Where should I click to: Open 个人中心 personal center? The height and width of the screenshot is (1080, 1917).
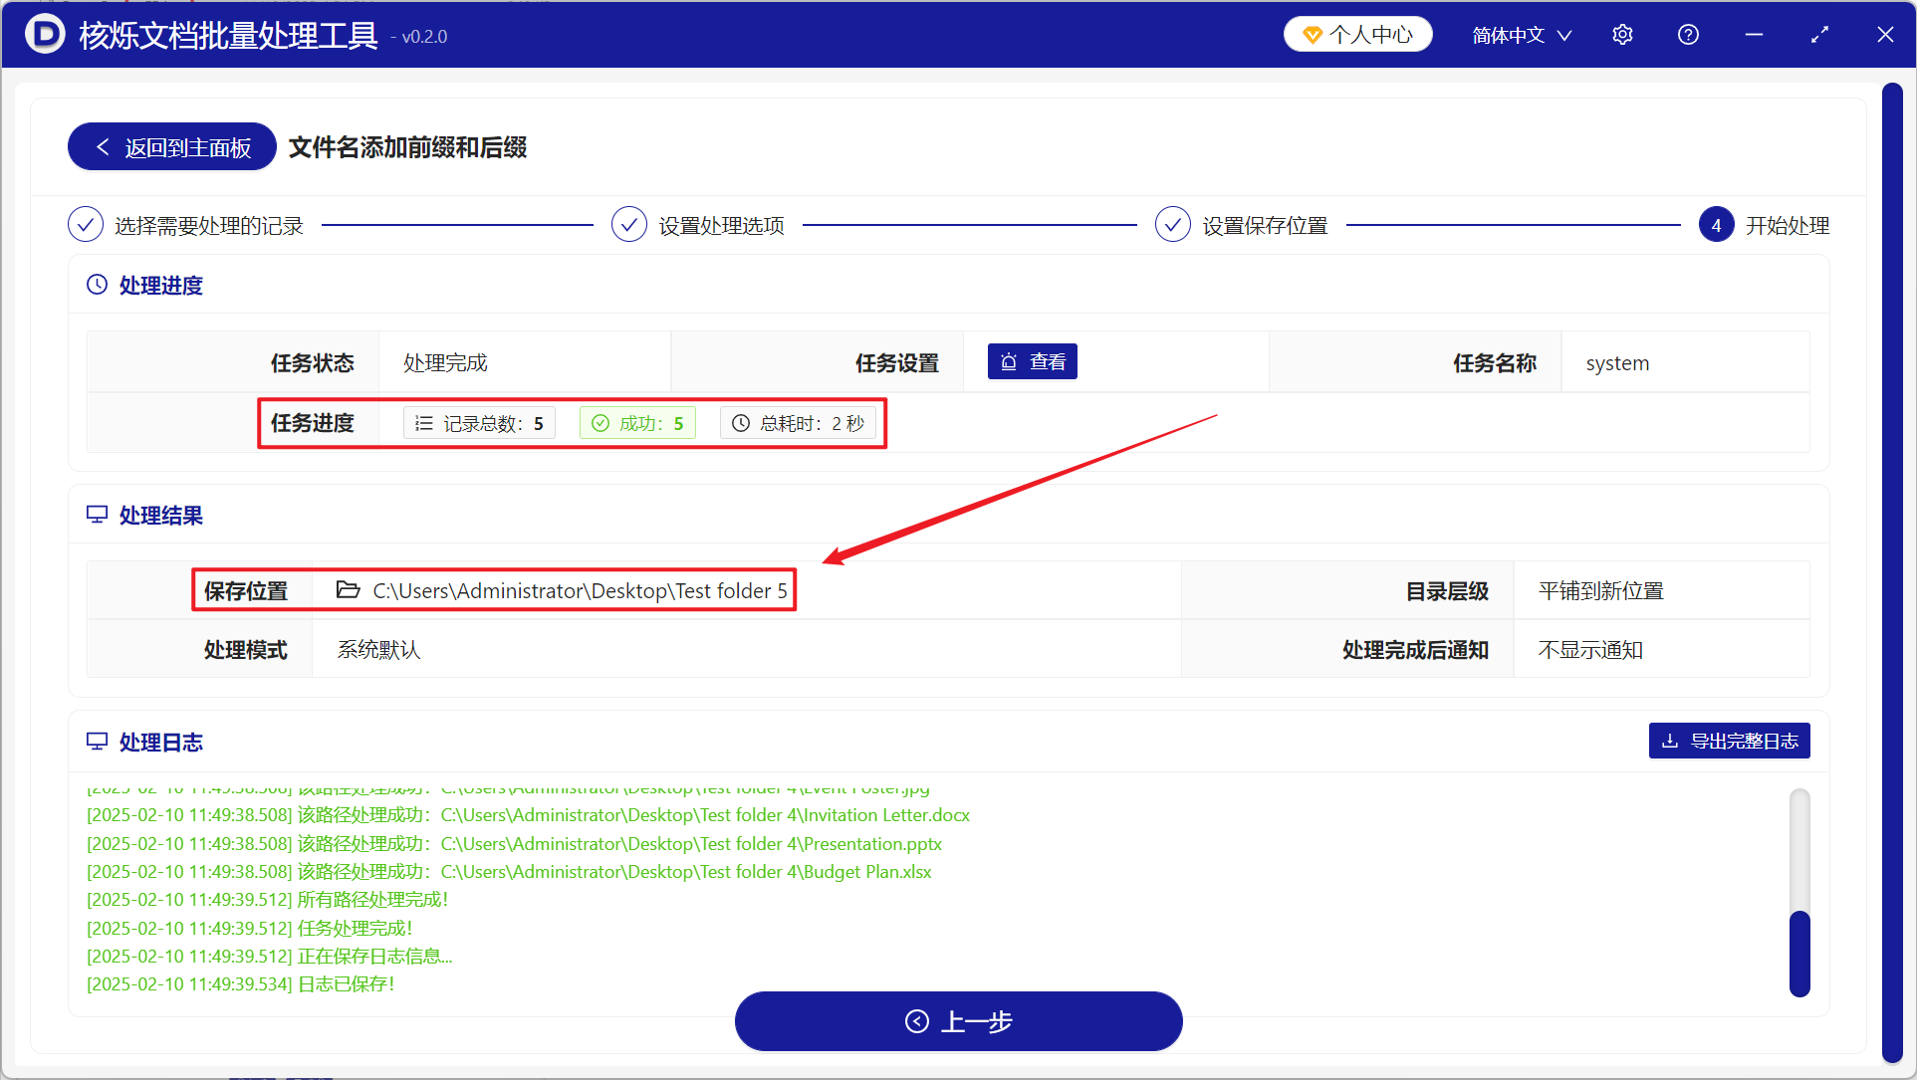pyautogui.click(x=1358, y=35)
